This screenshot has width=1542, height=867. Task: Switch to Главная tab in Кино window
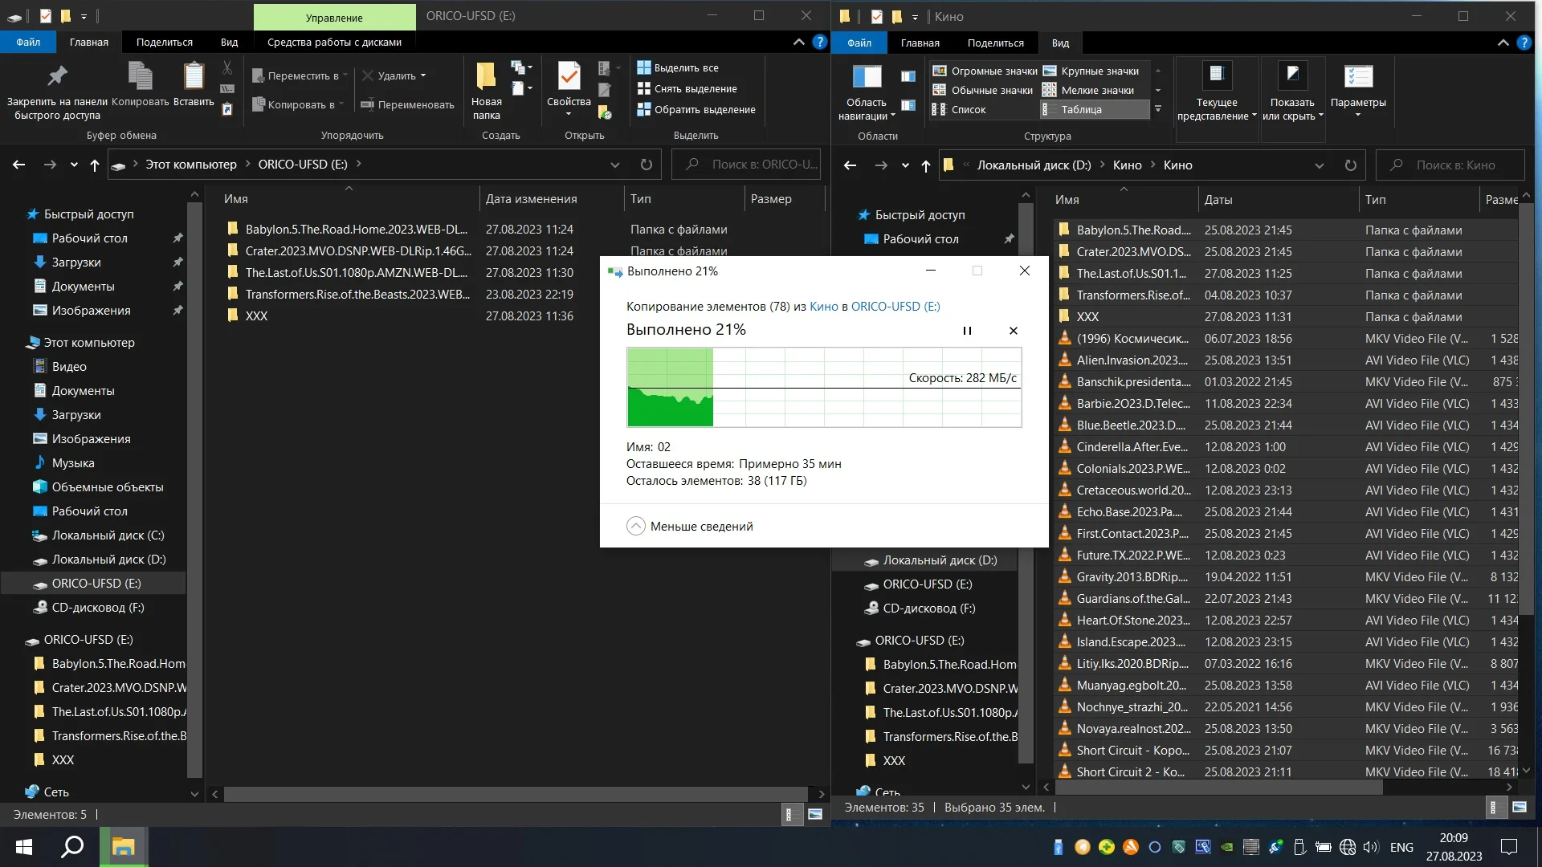(920, 43)
